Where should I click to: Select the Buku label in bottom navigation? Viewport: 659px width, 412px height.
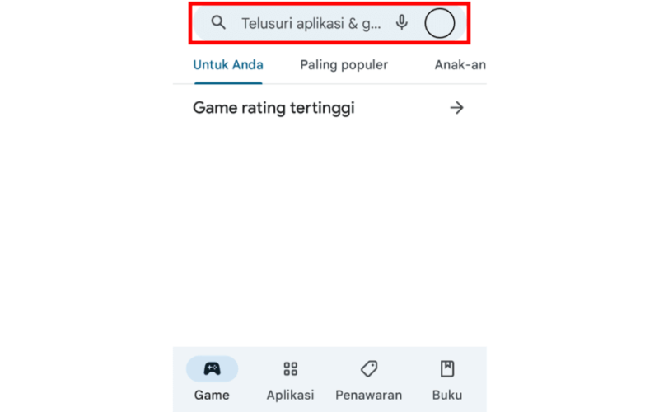pyautogui.click(x=447, y=396)
